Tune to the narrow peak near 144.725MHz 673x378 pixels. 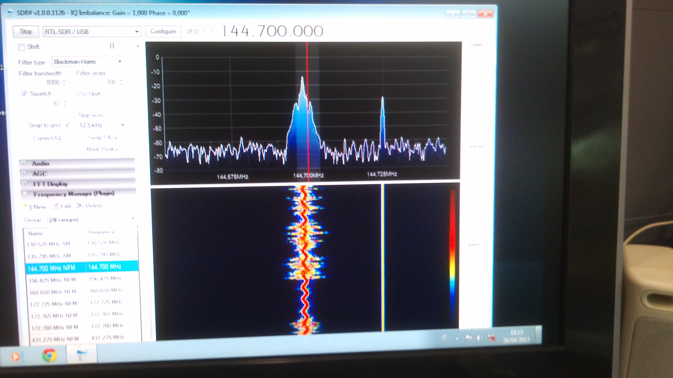pos(382,119)
